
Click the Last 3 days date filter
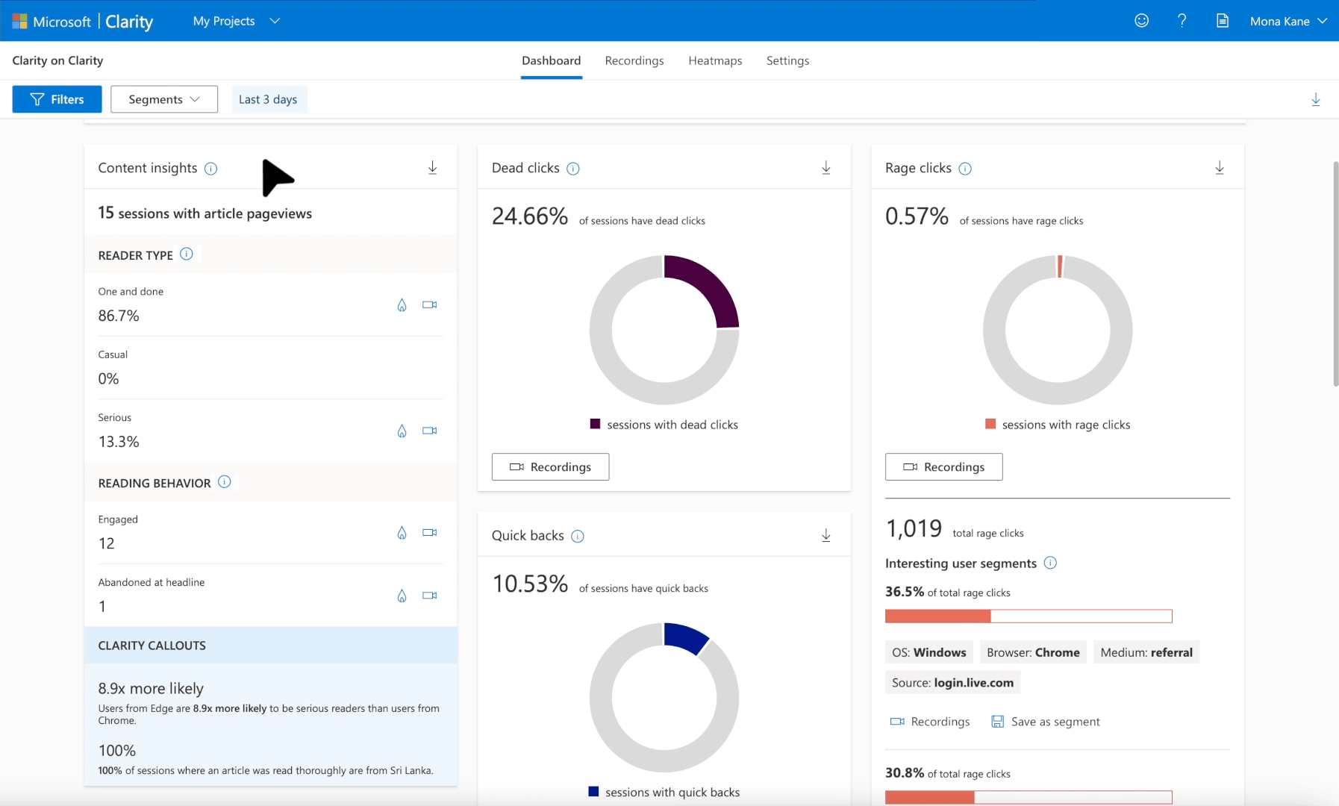tap(268, 99)
